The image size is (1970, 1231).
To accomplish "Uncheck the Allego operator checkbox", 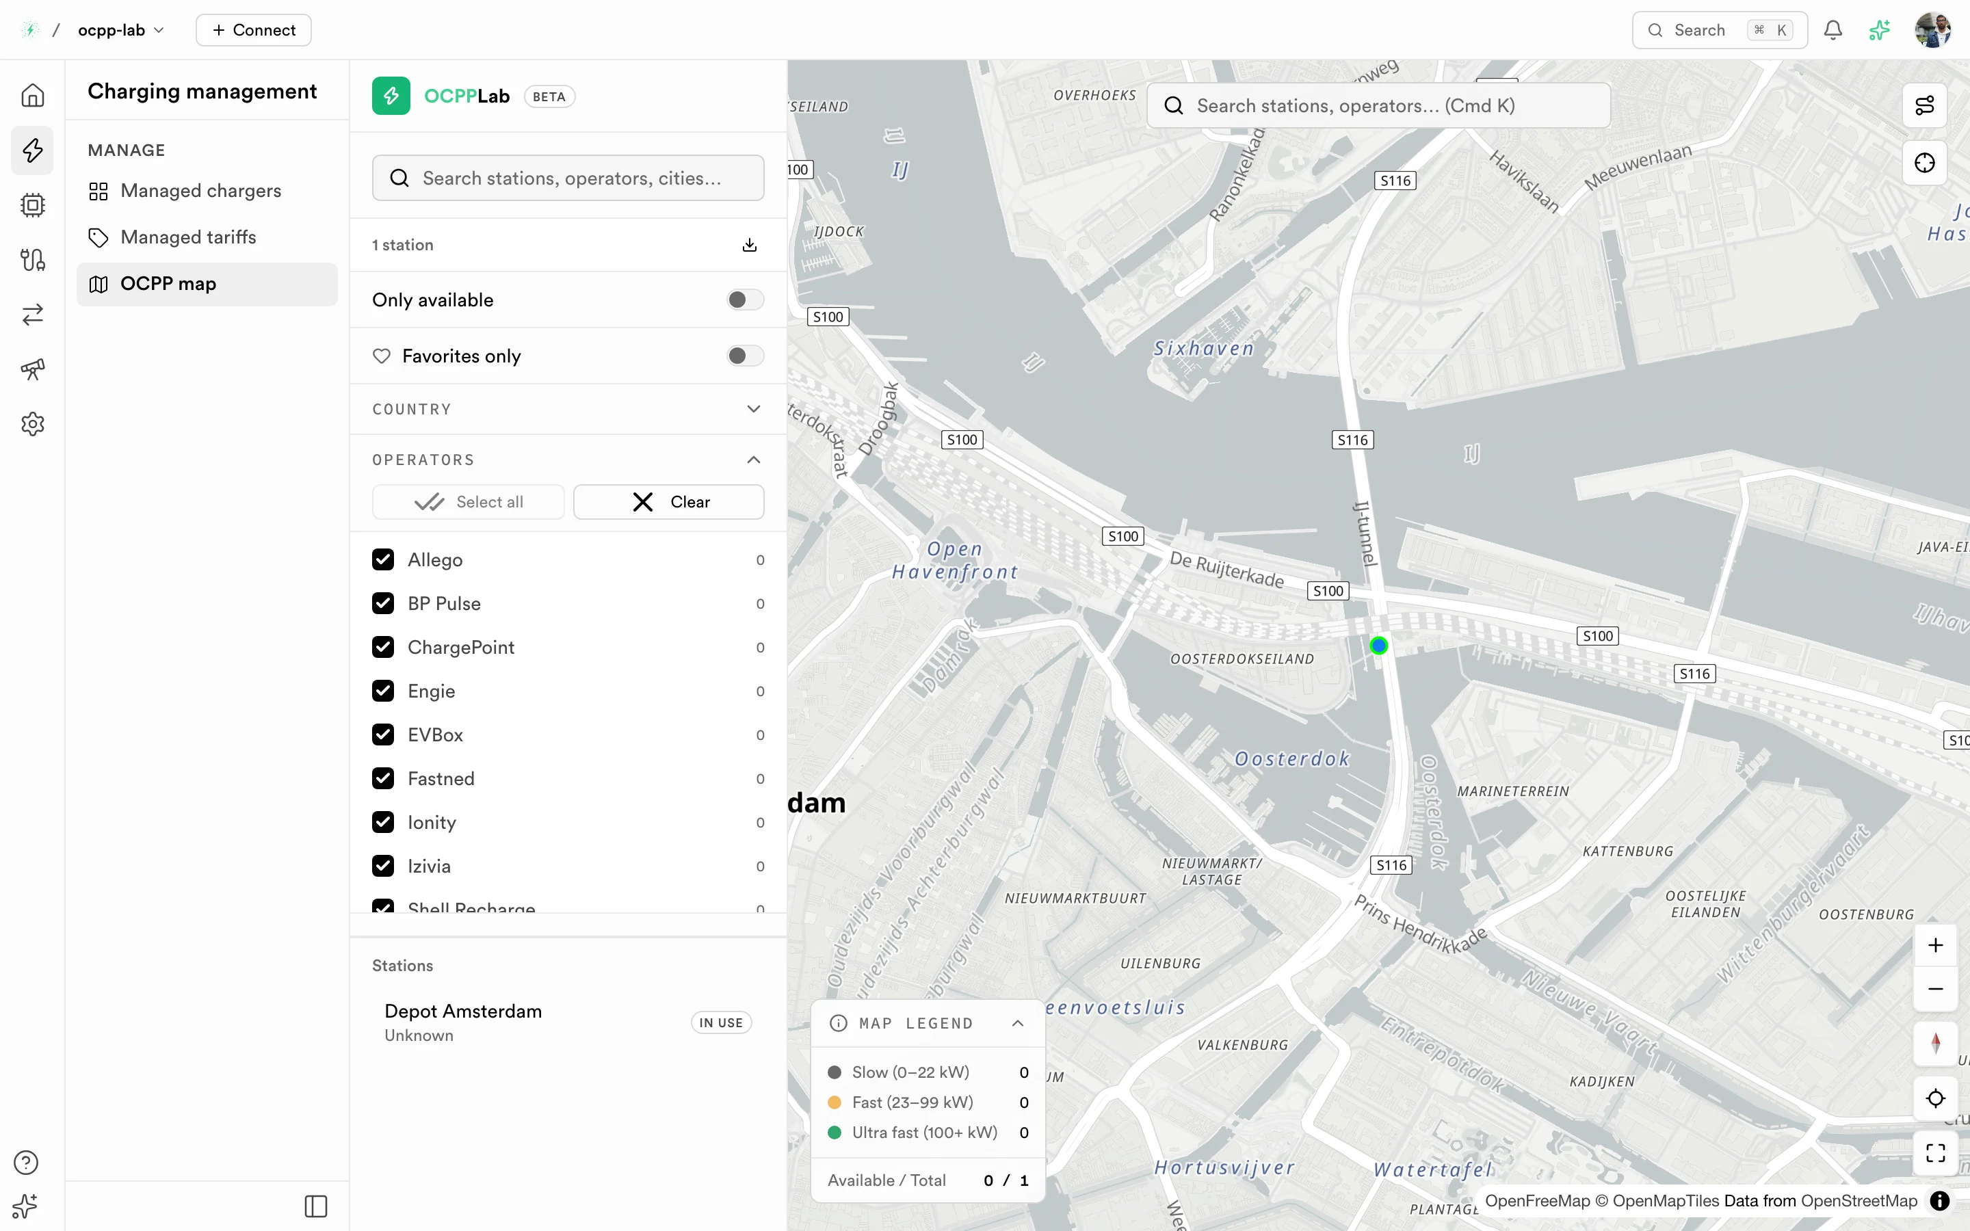I will click(382, 559).
